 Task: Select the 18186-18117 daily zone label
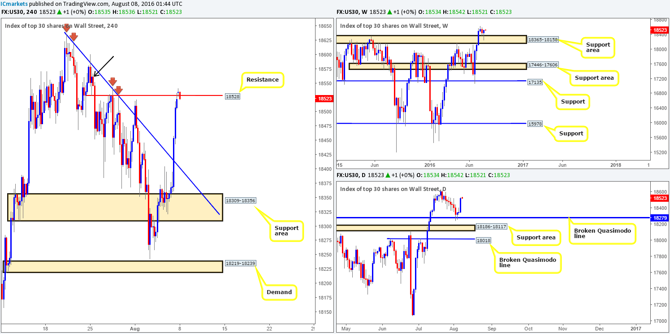pos(491,227)
